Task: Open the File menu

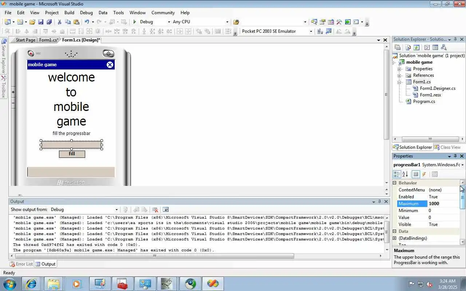Action: tap(8, 12)
